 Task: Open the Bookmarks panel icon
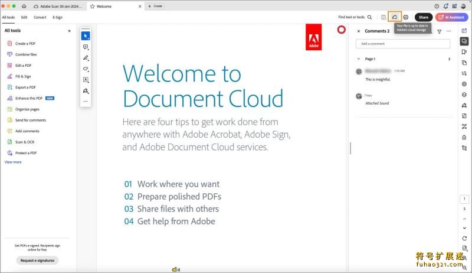[464, 52]
